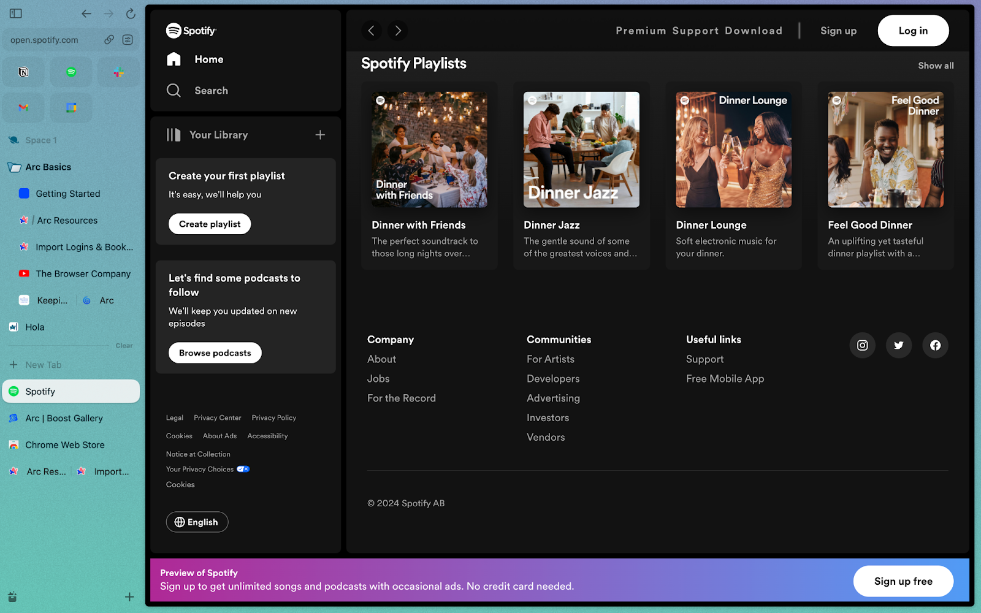Viewport: 981px width, 613px height.
Task: Open the pinned Slack favorite
Action: (x=119, y=72)
